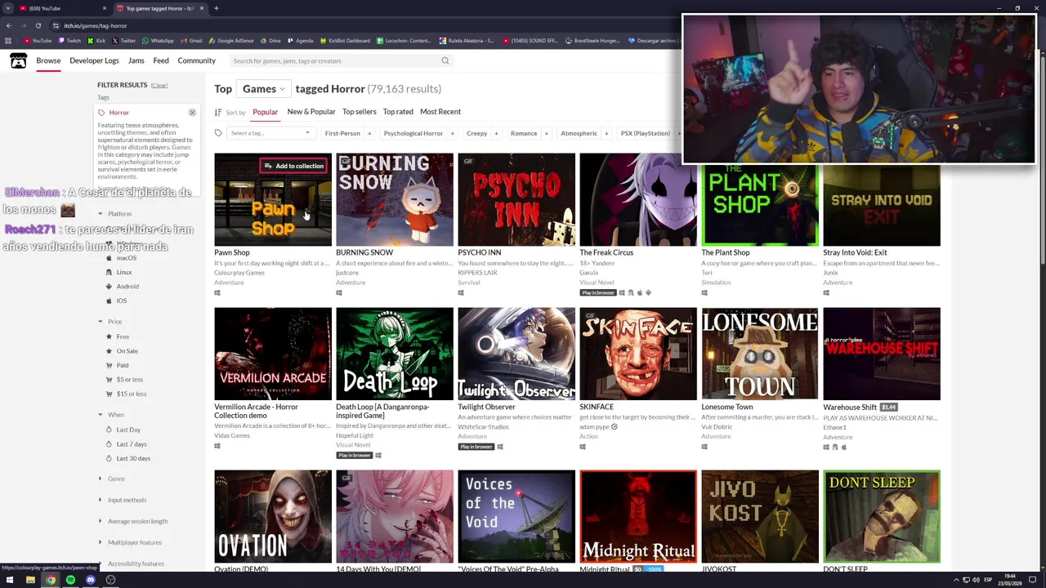This screenshot has height=588, width=1046.
Task: Click Play in browser on Twilight Observer
Action: pyautogui.click(x=476, y=447)
